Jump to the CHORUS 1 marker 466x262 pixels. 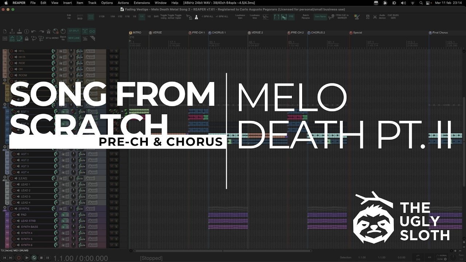click(217, 33)
